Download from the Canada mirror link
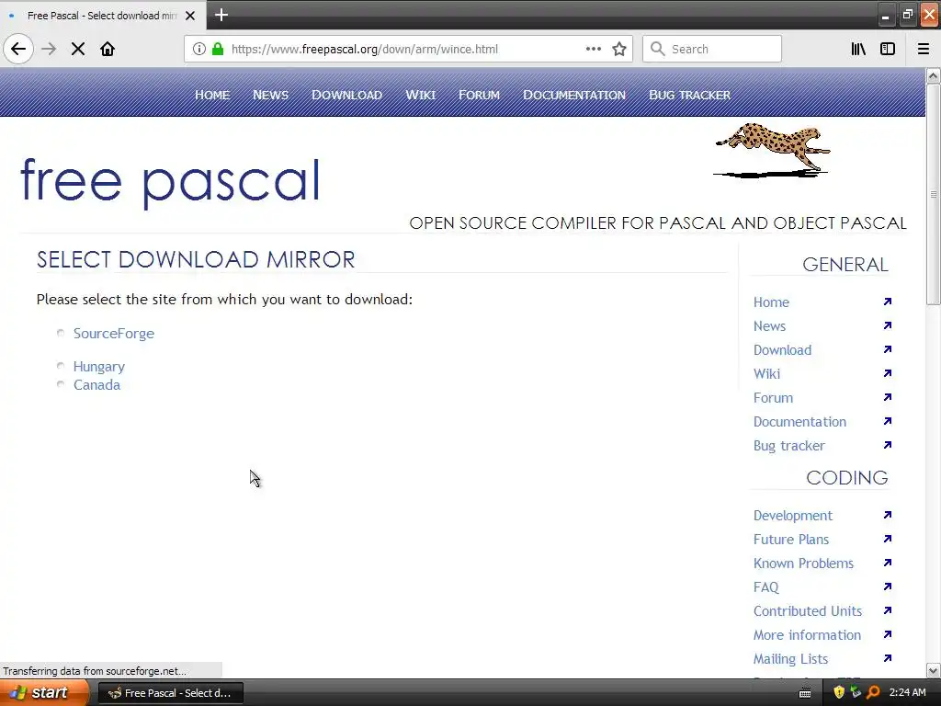The height and width of the screenshot is (706, 941). tap(96, 385)
